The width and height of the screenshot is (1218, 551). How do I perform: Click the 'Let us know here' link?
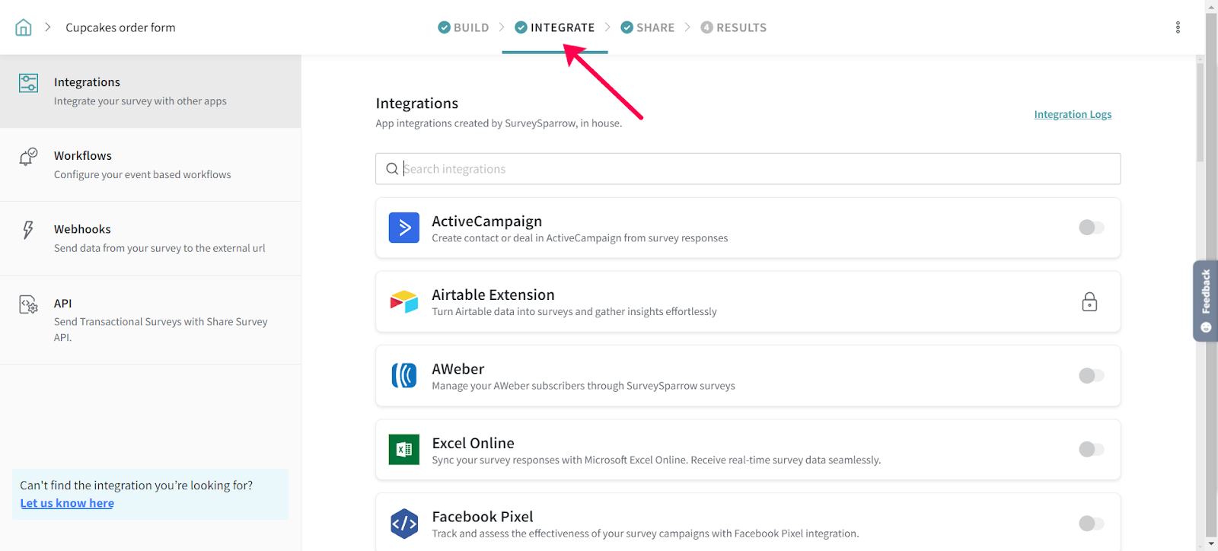[x=67, y=503]
